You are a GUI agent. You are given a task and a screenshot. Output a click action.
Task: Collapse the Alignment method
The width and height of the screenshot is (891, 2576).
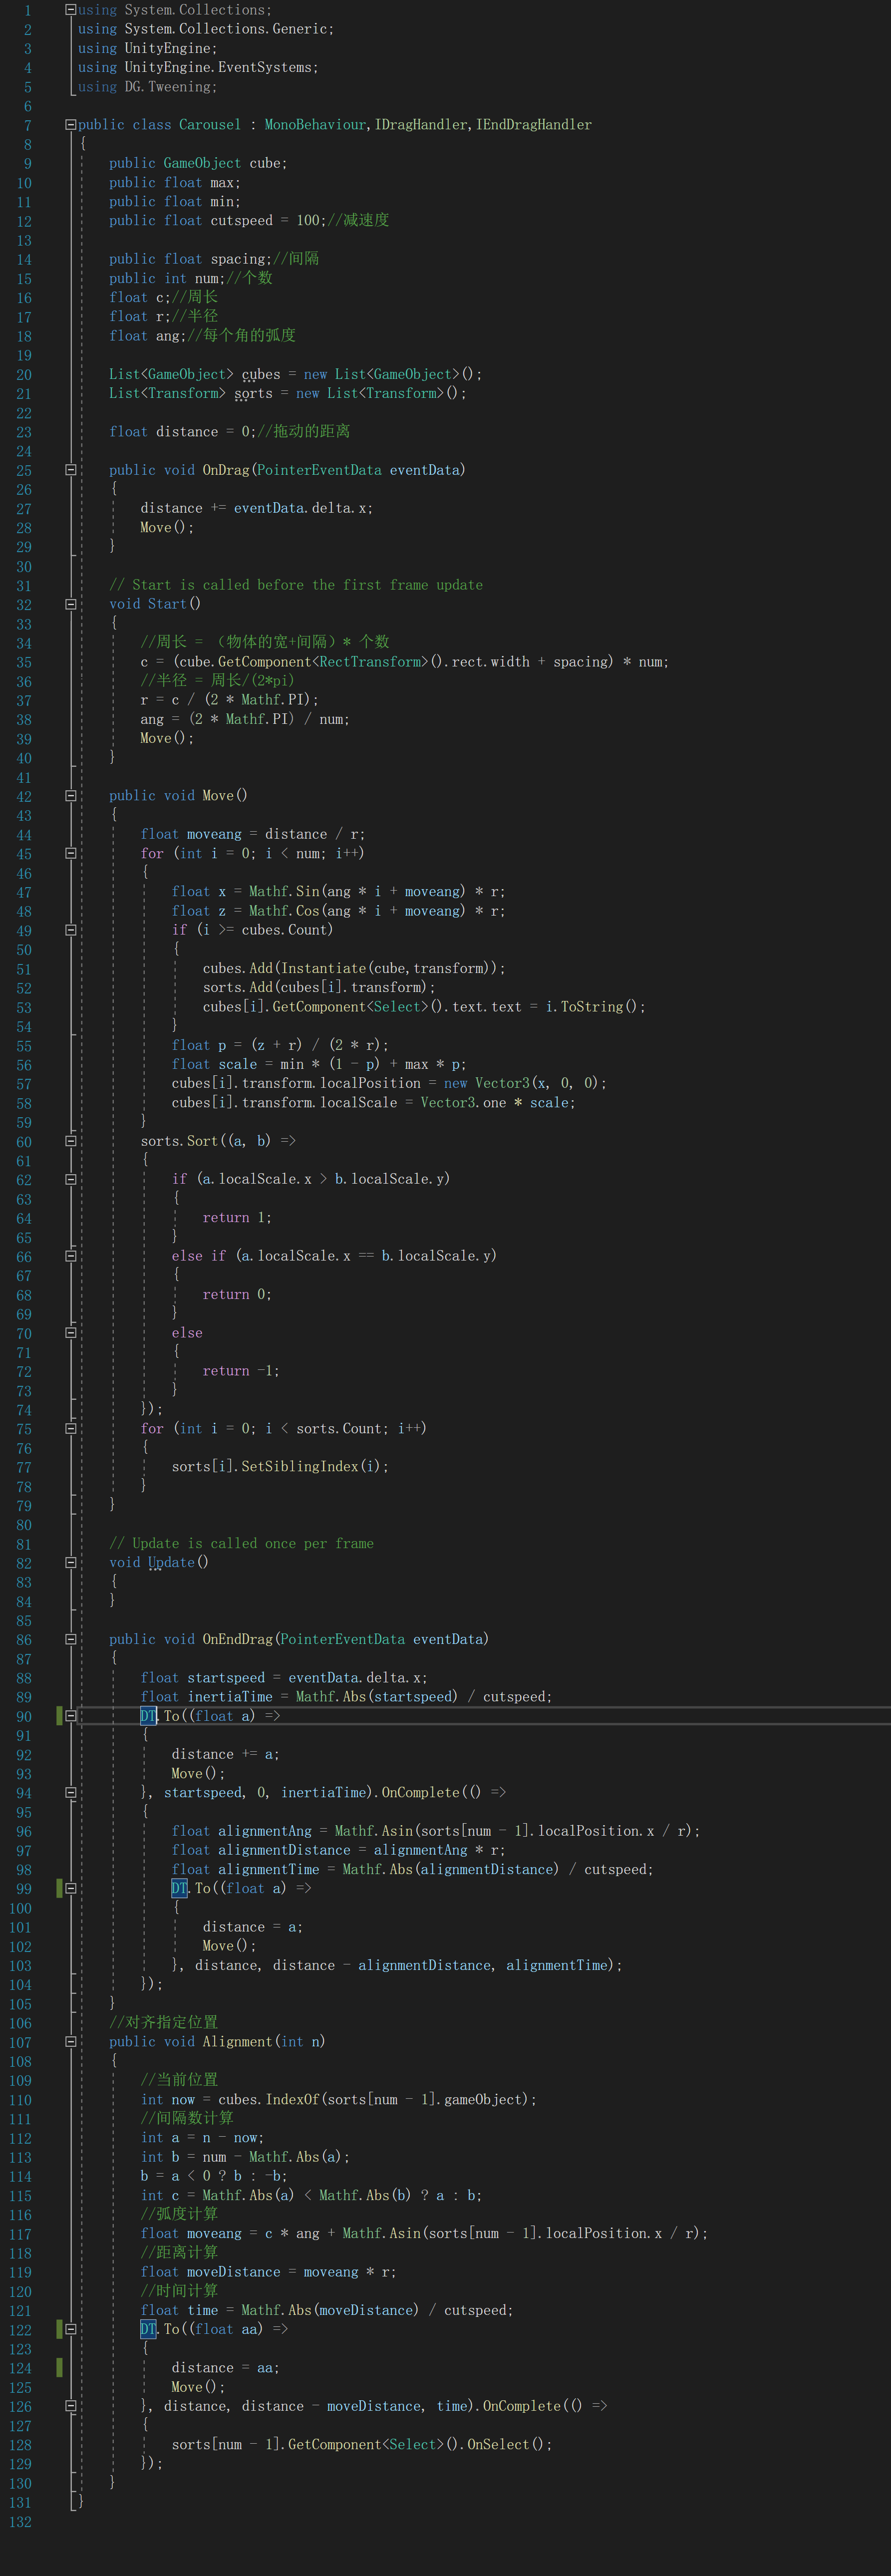(x=71, y=2042)
